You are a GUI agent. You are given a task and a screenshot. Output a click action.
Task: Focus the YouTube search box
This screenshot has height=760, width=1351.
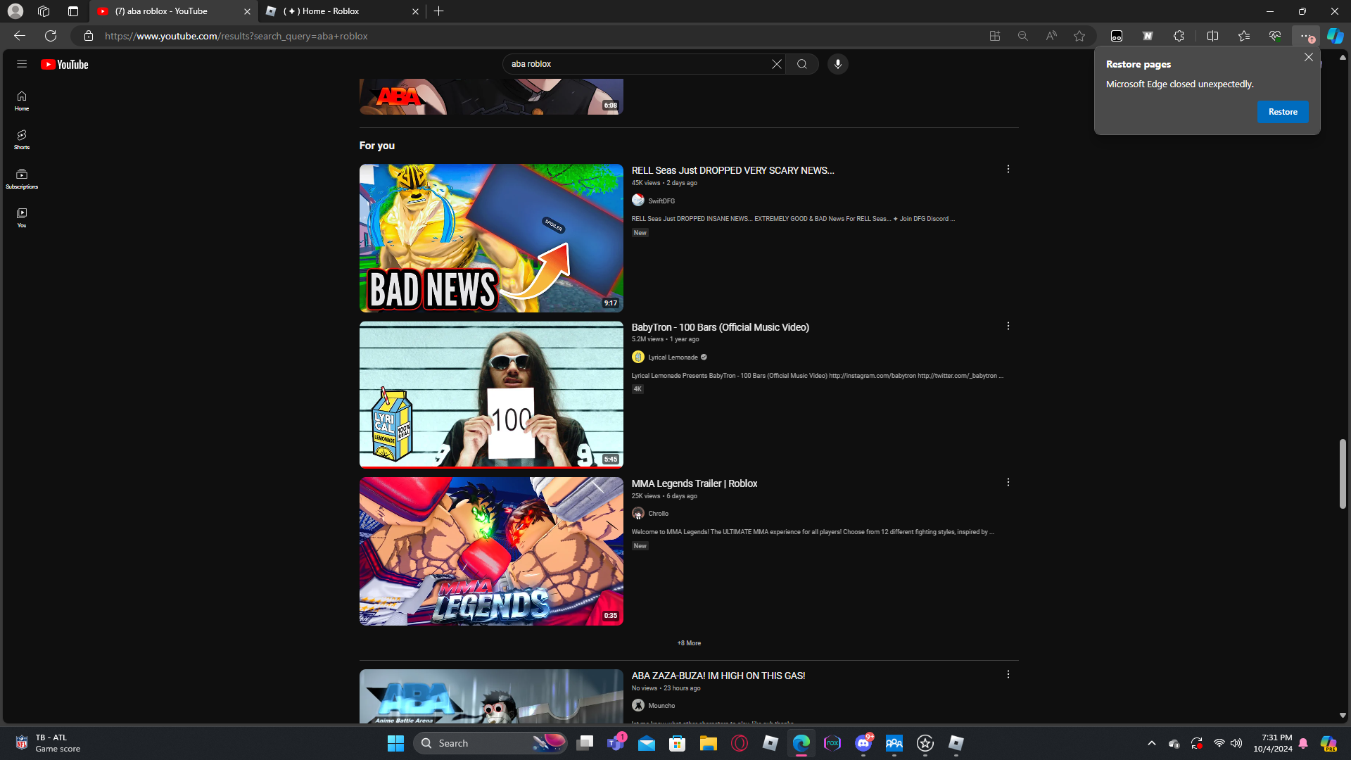[x=639, y=64]
